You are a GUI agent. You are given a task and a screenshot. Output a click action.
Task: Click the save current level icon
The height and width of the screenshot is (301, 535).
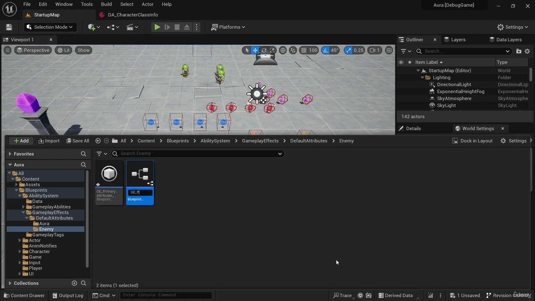(9, 27)
